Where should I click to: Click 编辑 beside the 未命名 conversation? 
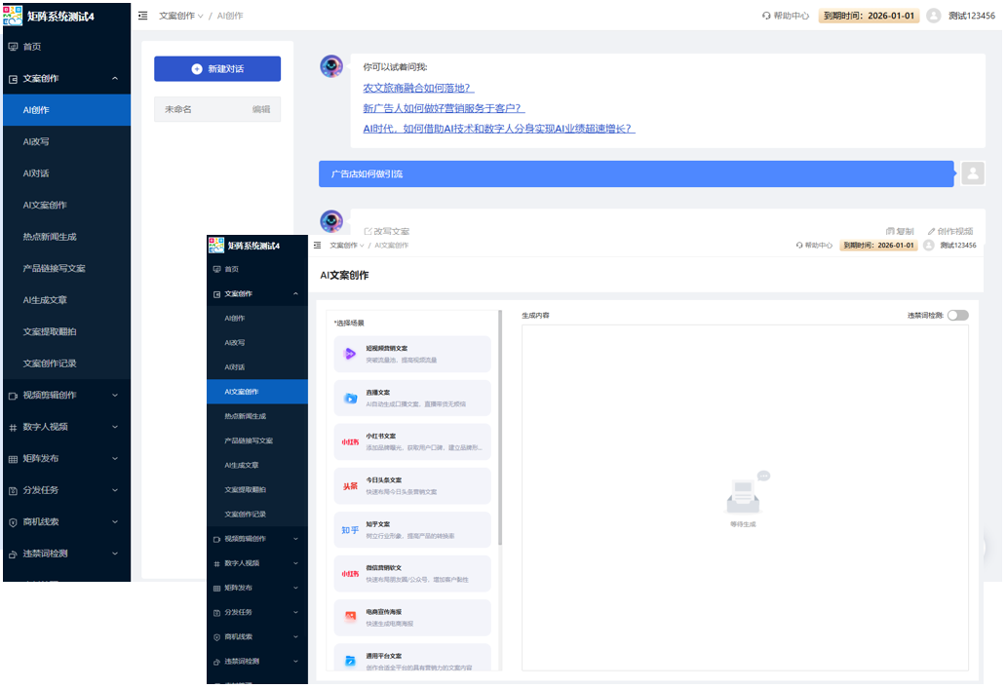click(261, 109)
